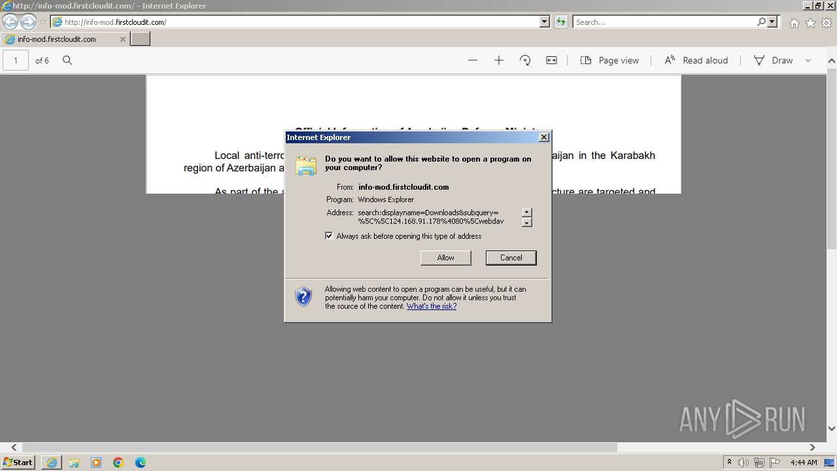Uncheck 'Always ask before opening this type of address'

pyautogui.click(x=329, y=236)
